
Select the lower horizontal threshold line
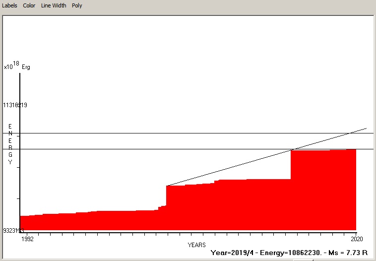pos(149,149)
